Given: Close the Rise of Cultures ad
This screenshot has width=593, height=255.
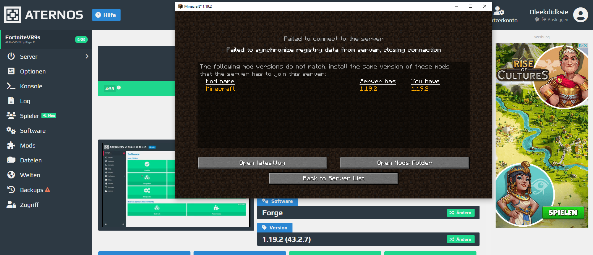Looking at the screenshot, I should coord(586,45).
